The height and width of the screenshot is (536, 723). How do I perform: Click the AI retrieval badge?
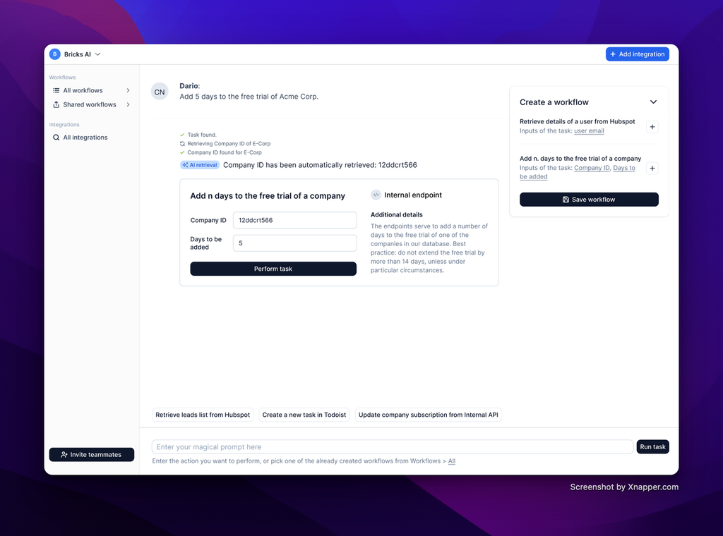200,165
